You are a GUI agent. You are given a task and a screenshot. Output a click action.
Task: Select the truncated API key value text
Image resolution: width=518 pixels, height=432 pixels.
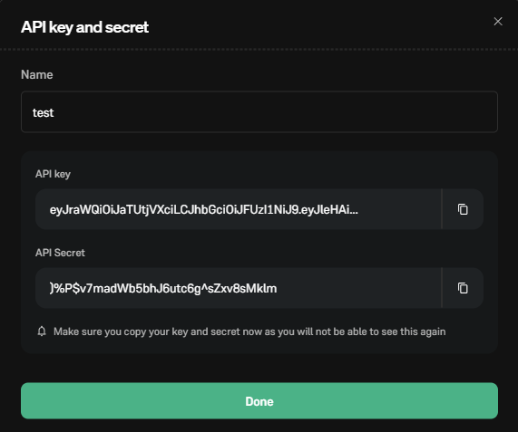[x=203, y=209]
